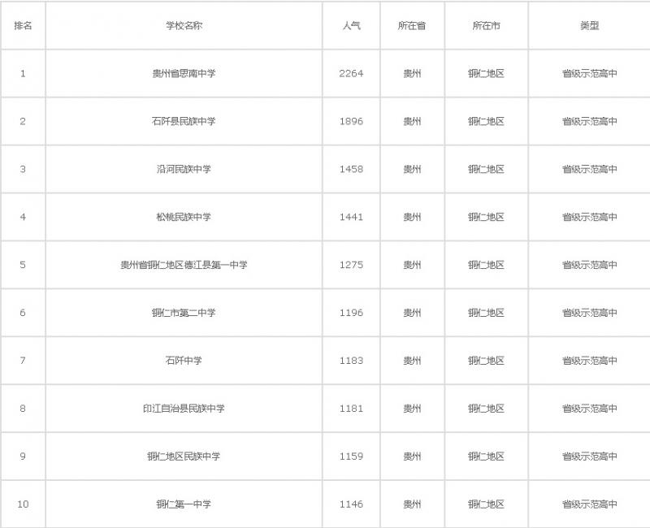Image resolution: width=650 pixels, height=528 pixels.
Task: Click the popularity value 1146
Action: (x=351, y=504)
